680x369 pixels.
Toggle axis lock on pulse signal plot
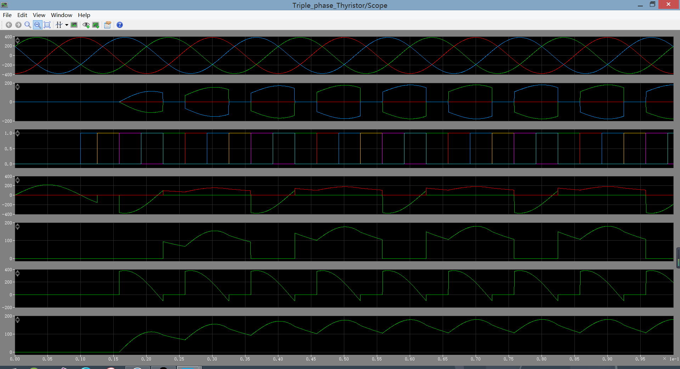tap(17, 133)
